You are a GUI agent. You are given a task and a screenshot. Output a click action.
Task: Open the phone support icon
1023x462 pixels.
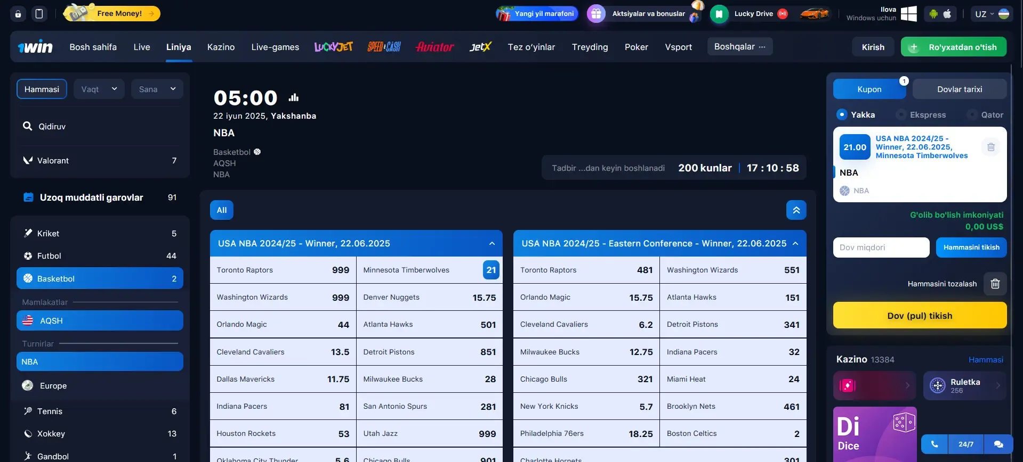[934, 444]
